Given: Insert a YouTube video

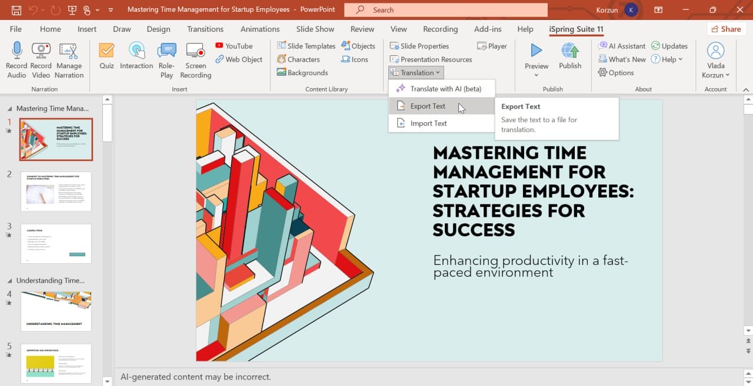Looking at the screenshot, I should click(x=234, y=46).
